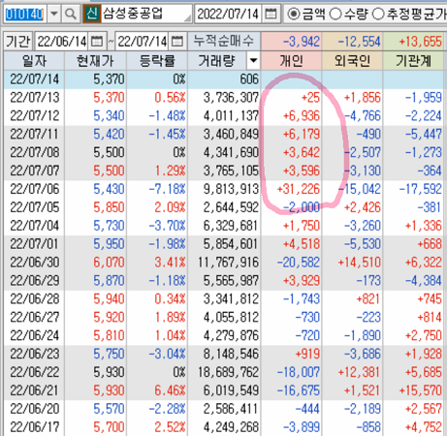Click the stock code field 010140
447x436 pixels.
pyautogui.click(x=24, y=14)
